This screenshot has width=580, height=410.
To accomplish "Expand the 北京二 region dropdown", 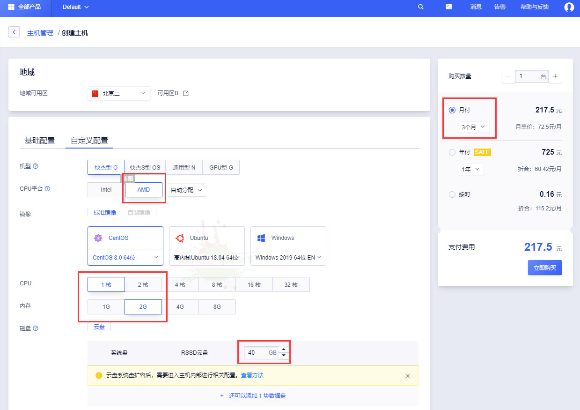I will point(119,93).
